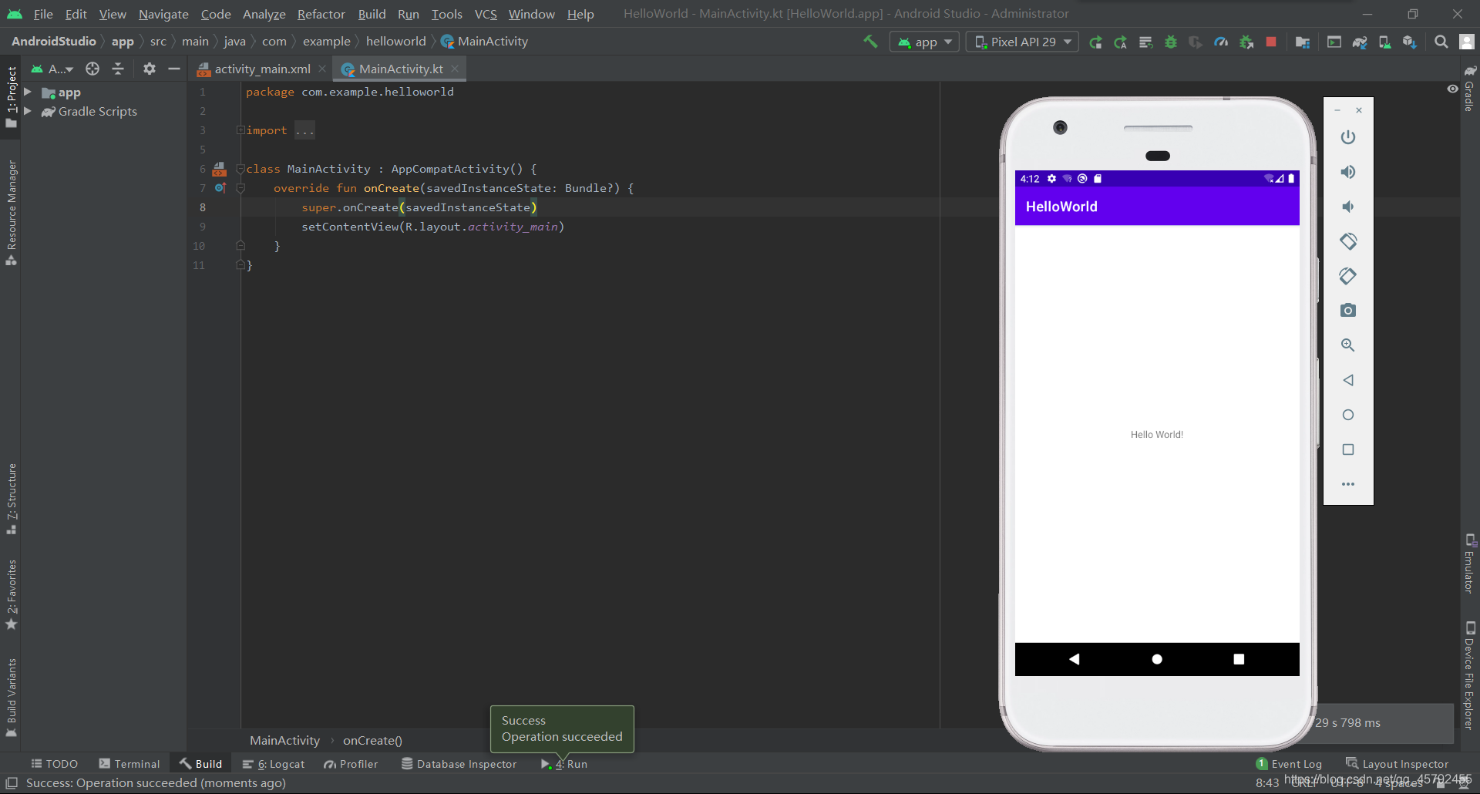Viewport: 1480px width, 794px height.
Task: Take an emulator screenshot with camera icon
Action: point(1348,311)
